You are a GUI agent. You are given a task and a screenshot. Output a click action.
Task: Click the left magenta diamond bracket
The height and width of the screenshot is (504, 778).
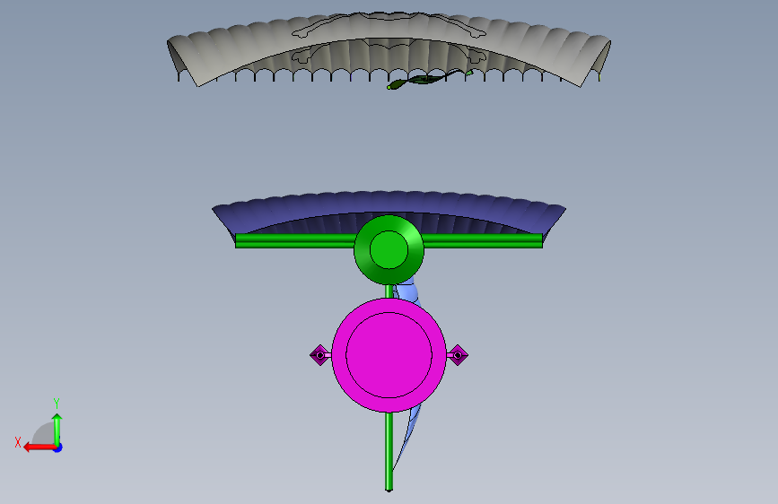pos(320,355)
